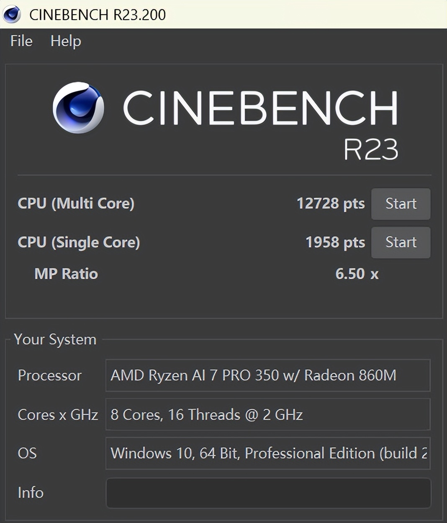447x523 pixels.
Task: Click the 6.50 x MP Ratio value
Action: point(357,274)
